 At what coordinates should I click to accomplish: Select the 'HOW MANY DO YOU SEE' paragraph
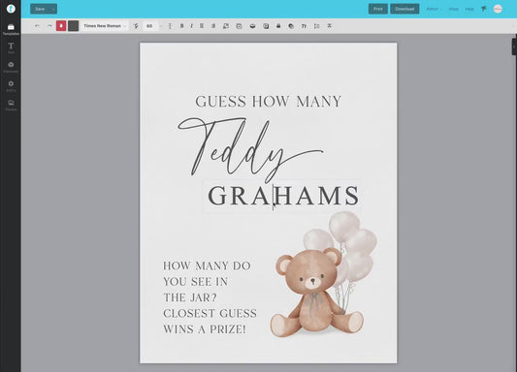pos(210,297)
